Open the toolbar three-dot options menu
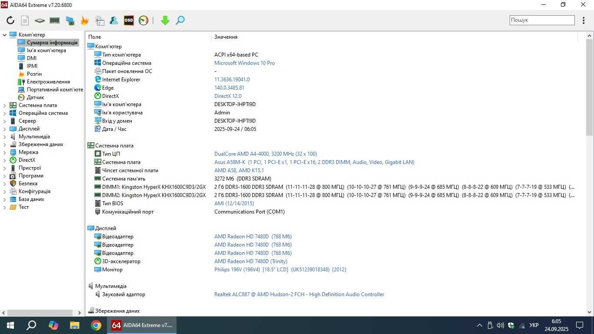Image resolution: width=594 pixels, height=334 pixels. (x=584, y=20)
